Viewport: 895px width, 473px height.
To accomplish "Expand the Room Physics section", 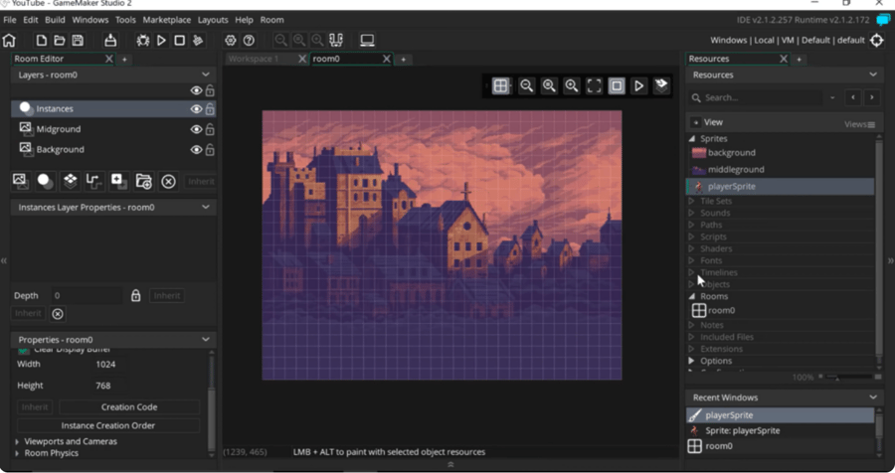I will click(17, 453).
